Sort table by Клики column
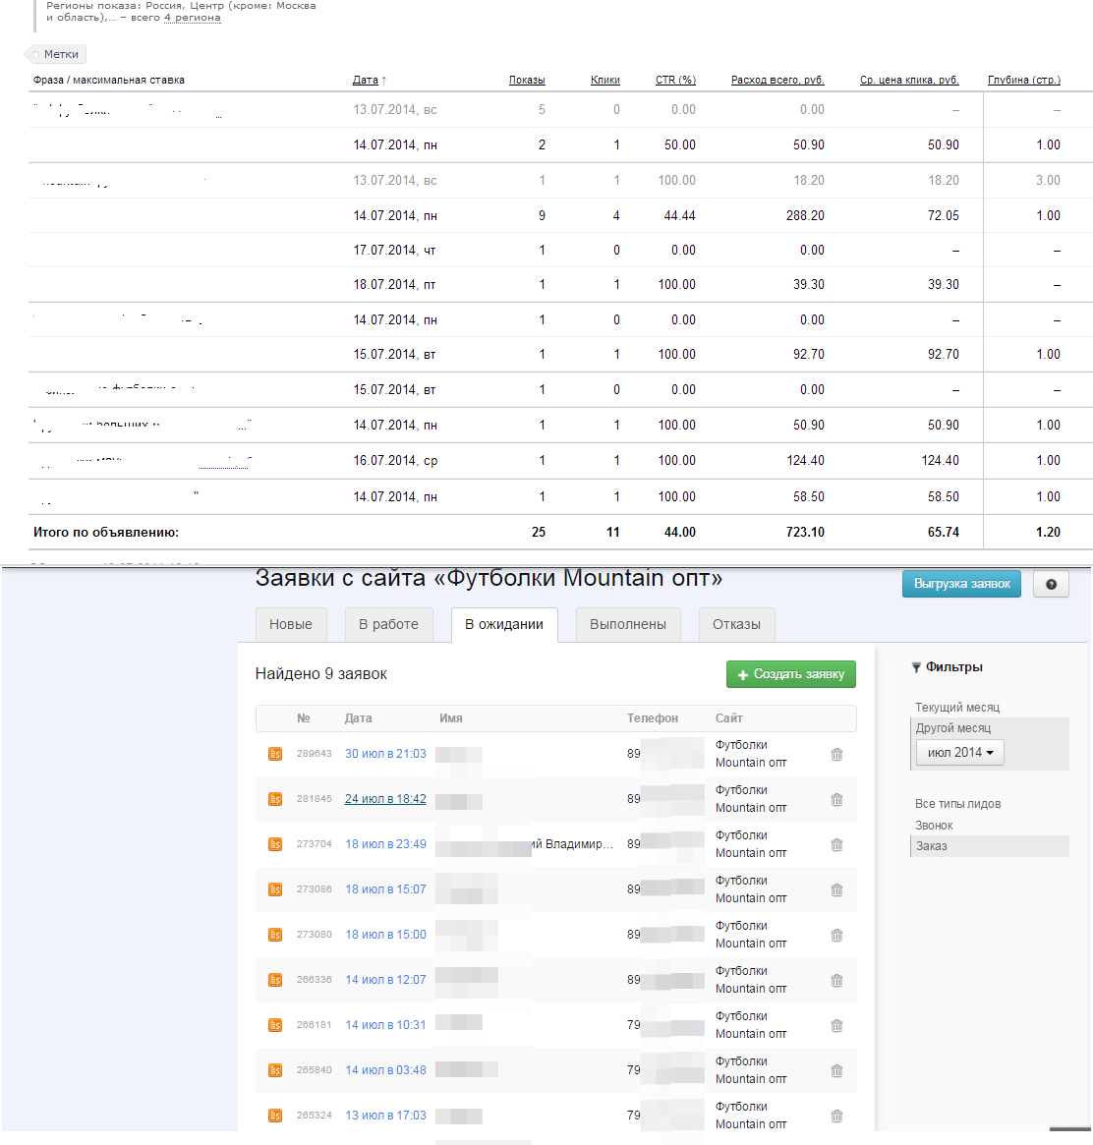This screenshot has width=1093, height=1145. coord(605,81)
